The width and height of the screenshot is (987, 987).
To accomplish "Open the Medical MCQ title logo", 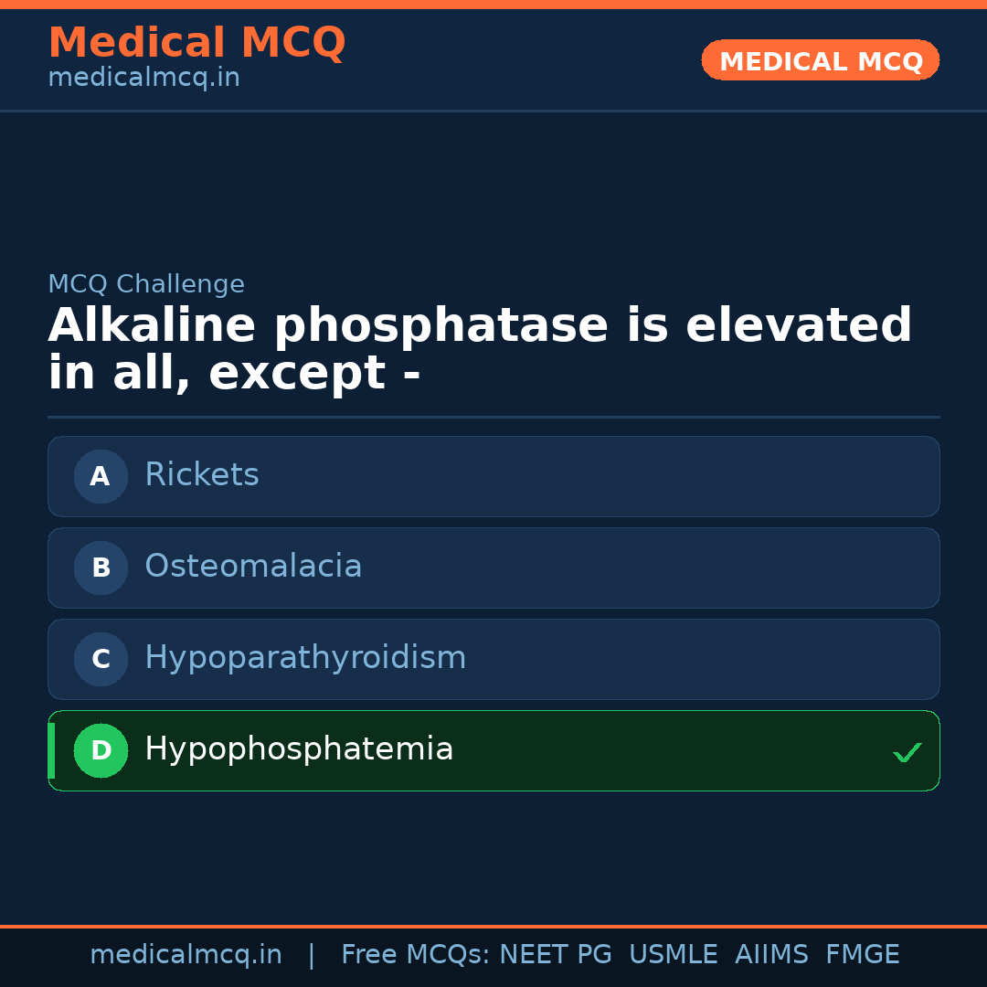I will 196,43.
